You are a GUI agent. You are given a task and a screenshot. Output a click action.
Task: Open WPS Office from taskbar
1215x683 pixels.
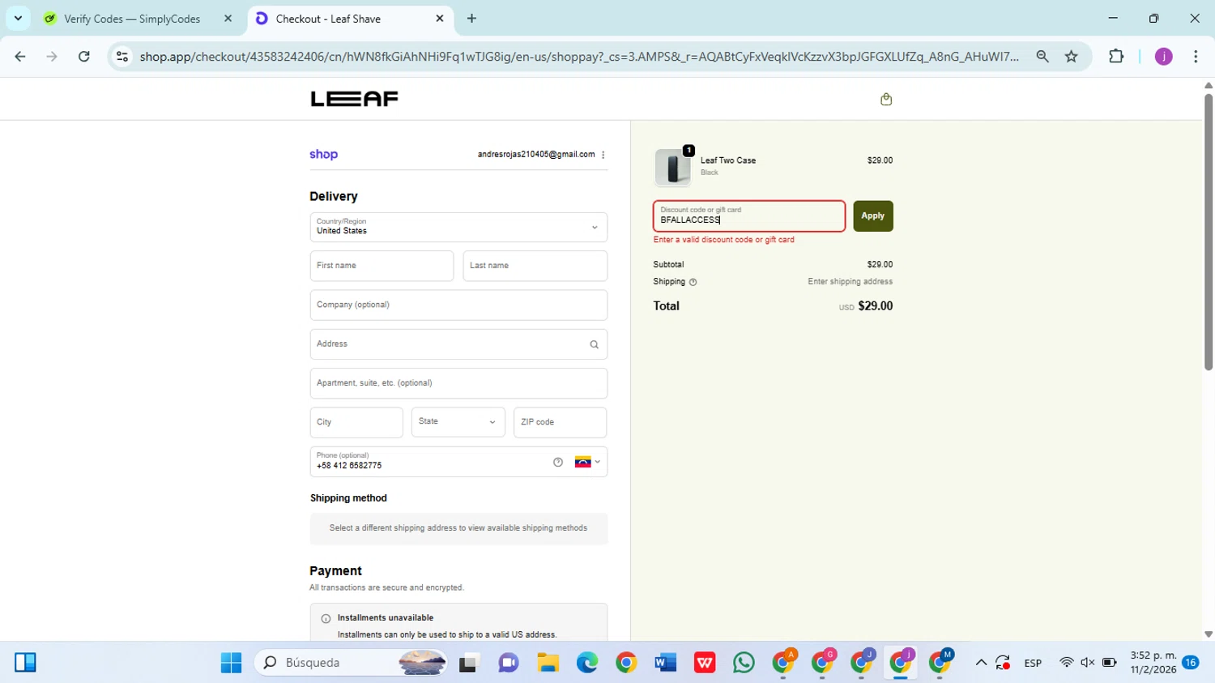705,663
